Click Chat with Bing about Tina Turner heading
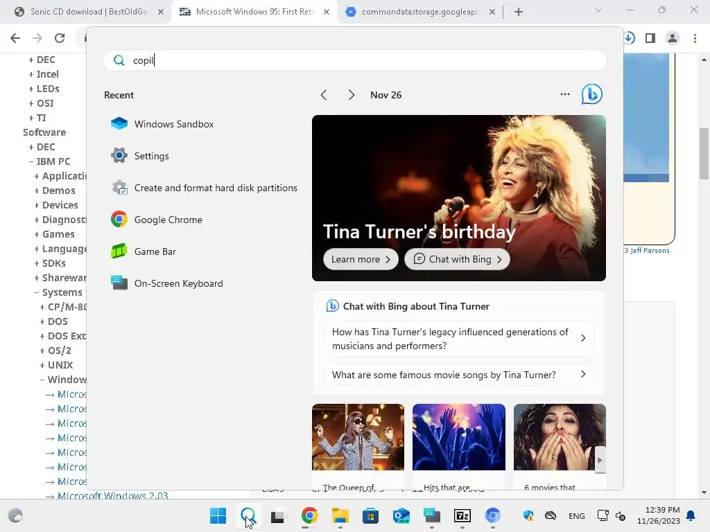Screen dimensions: 710x532 416,306
